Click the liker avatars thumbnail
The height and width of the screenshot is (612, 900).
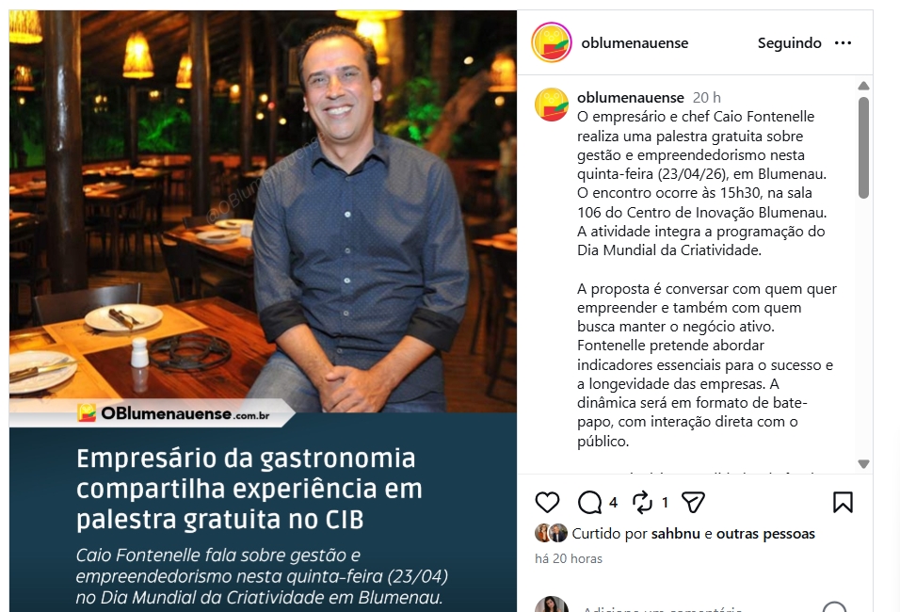pyautogui.click(x=551, y=533)
